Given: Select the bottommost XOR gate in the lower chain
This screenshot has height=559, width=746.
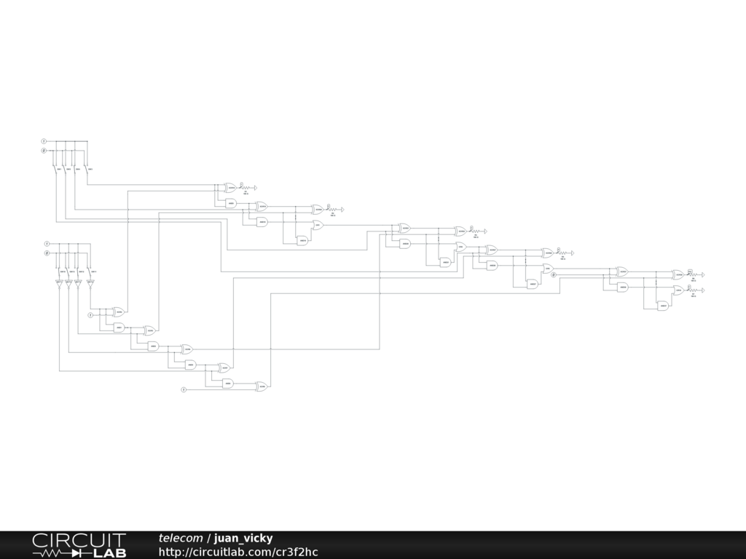Looking at the screenshot, I should click(262, 386).
